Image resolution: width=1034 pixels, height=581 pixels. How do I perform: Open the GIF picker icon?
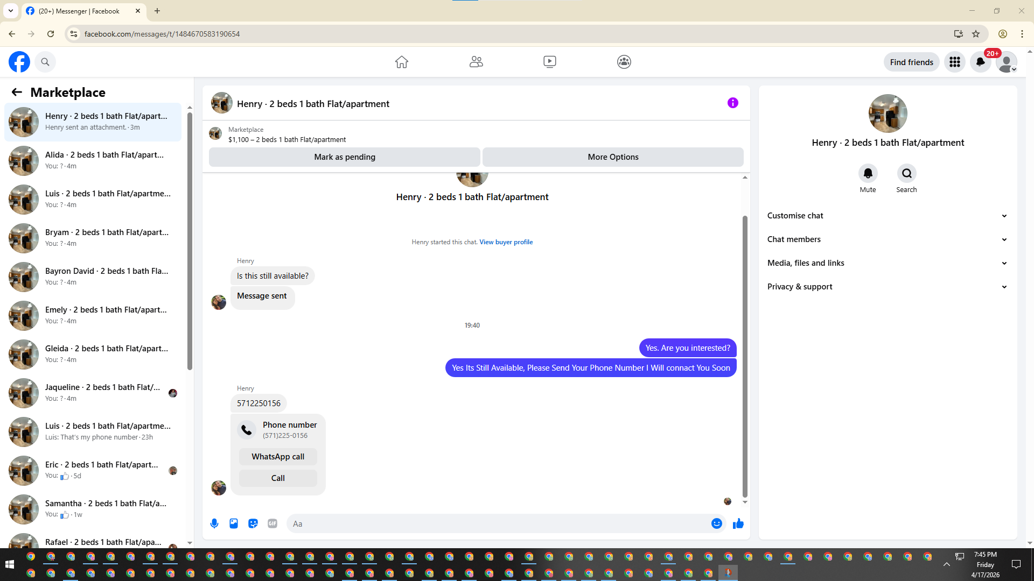(x=273, y=523)
